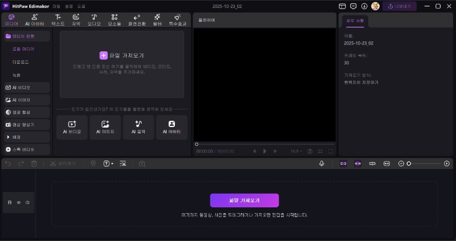
Task: Click the timeline zoom slider handle
Action: coord(409,164)
